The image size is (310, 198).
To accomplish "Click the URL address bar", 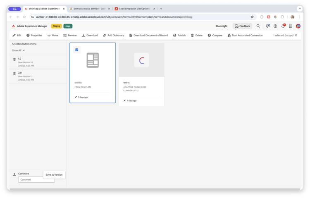I will point(142,17).
